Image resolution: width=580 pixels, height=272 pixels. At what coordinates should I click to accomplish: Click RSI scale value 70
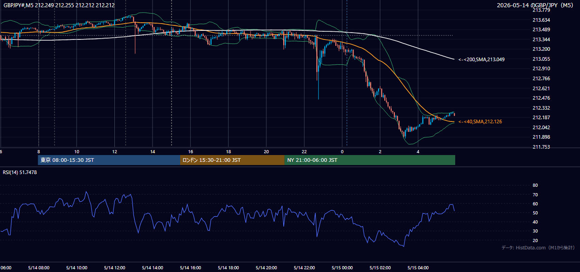[x=535, y=194]
